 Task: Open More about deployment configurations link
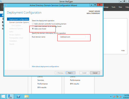(45, 67)
